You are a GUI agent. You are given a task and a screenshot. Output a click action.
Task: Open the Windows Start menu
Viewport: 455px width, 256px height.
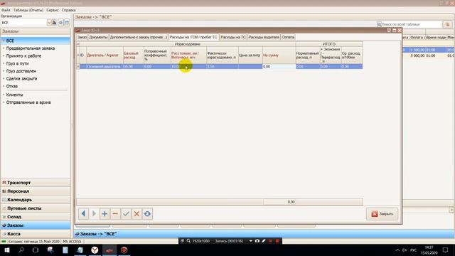[6, 250]
